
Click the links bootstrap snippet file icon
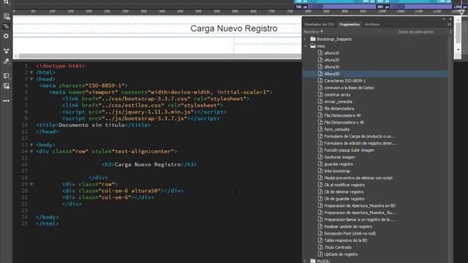(320, 171)
